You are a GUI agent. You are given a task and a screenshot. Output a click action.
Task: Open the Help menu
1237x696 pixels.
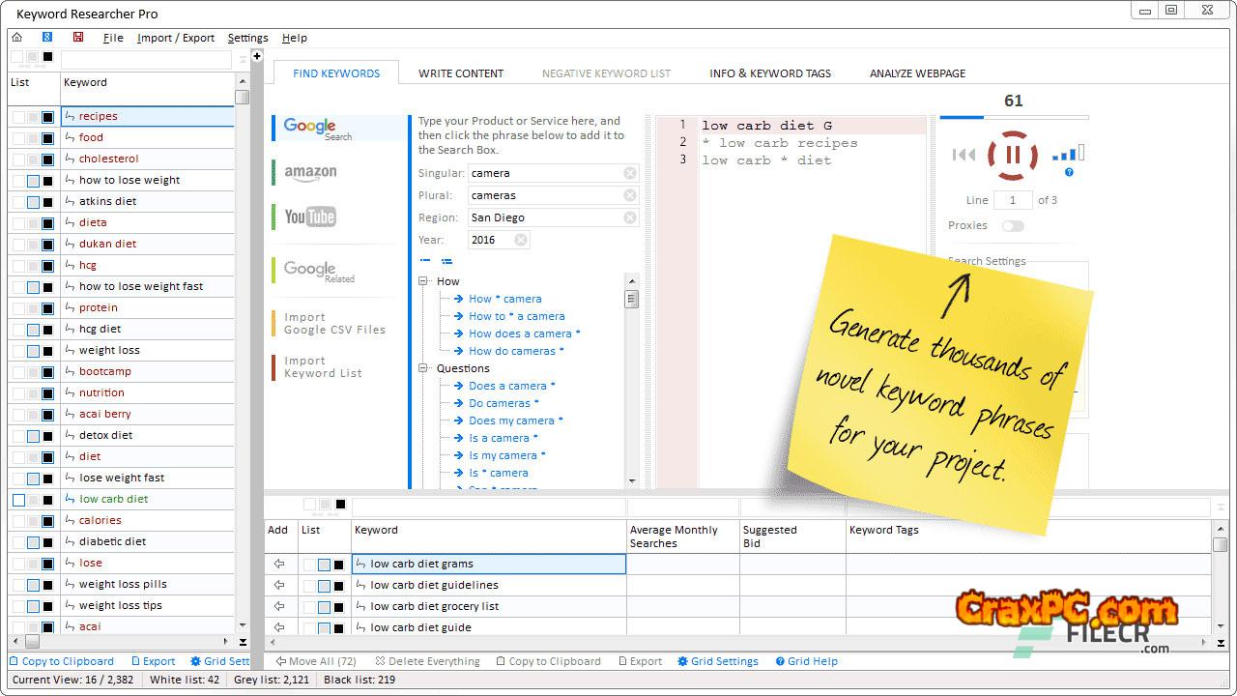[295, 38]
